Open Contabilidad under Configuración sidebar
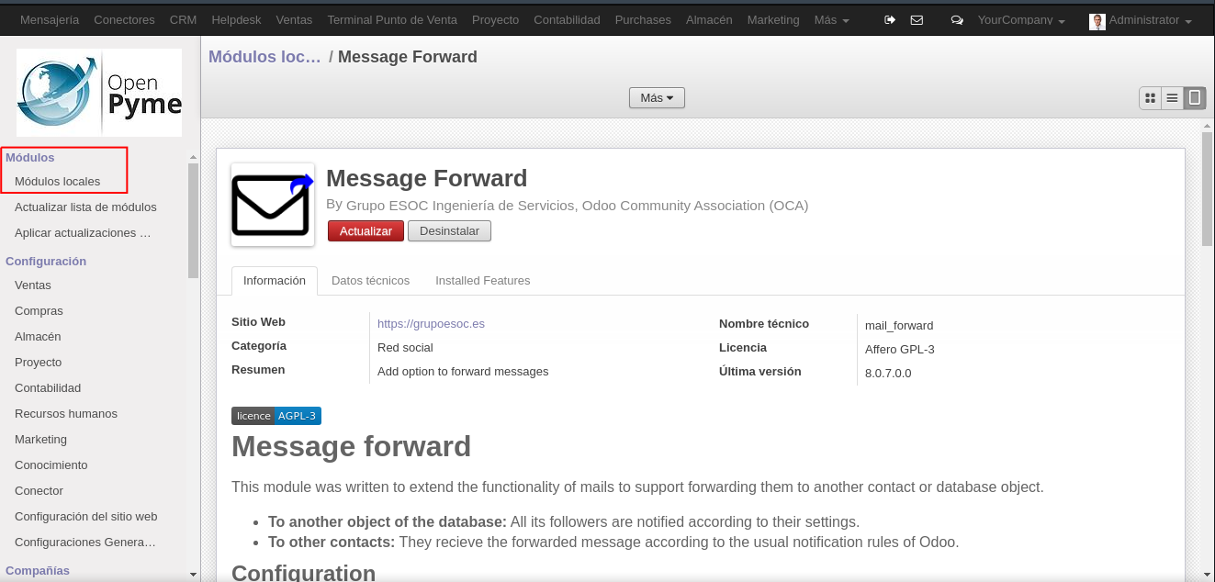 (48, 388)
